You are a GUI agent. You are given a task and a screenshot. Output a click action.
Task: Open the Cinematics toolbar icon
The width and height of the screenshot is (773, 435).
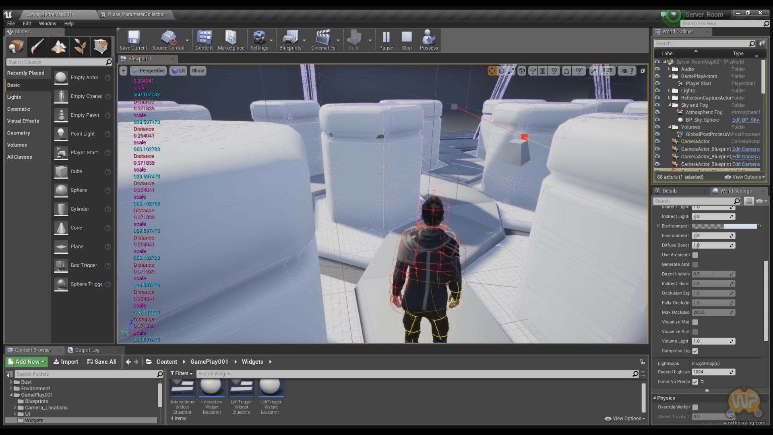pos(323,40)
